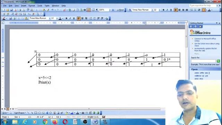Toggle the Drawing toolbar button
The width and height of the screenshot is (222, 125).
pos(89,10)
